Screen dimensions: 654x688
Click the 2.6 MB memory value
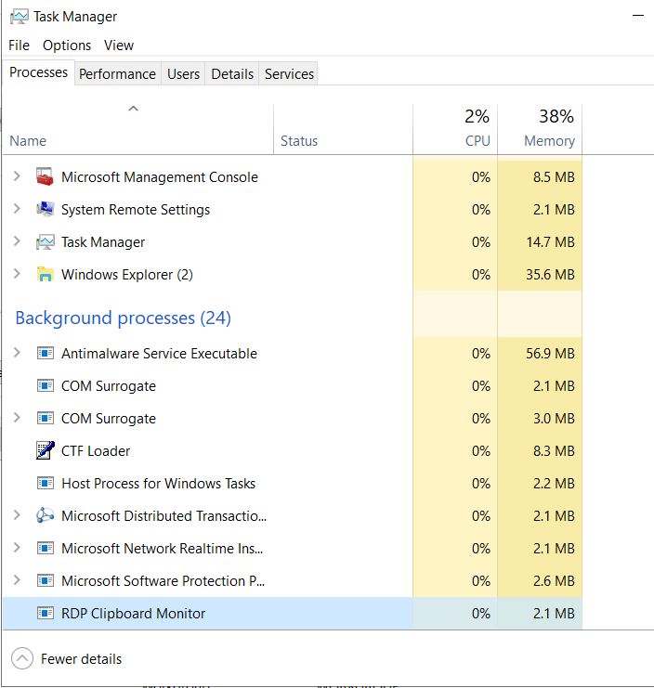[554, 580]
